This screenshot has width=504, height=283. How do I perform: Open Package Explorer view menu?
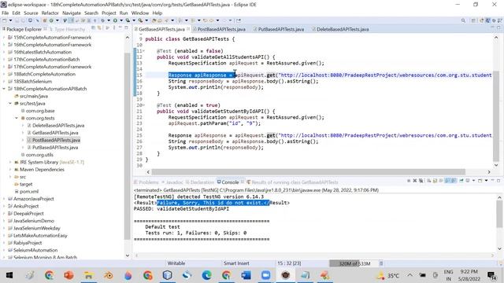coord(113,28)
